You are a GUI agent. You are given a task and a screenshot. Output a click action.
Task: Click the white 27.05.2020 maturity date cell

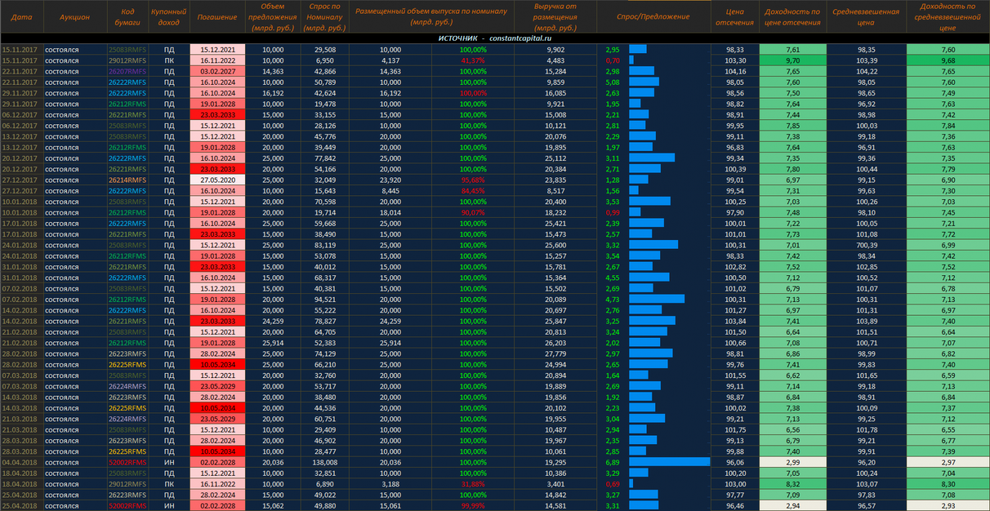click(217, 180)
